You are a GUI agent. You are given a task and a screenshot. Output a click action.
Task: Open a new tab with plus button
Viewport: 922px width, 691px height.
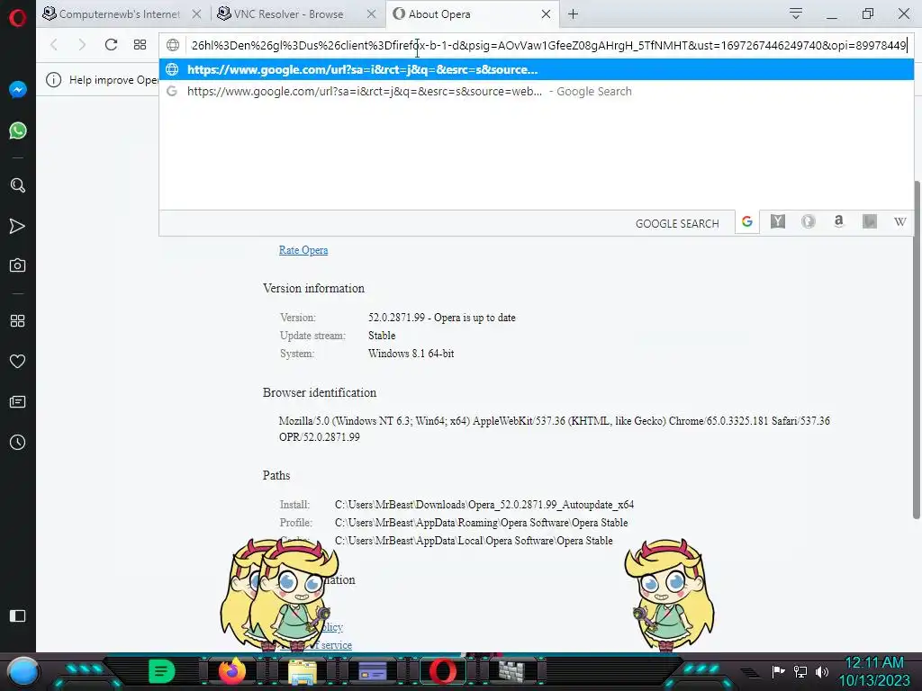pos(573,14)
